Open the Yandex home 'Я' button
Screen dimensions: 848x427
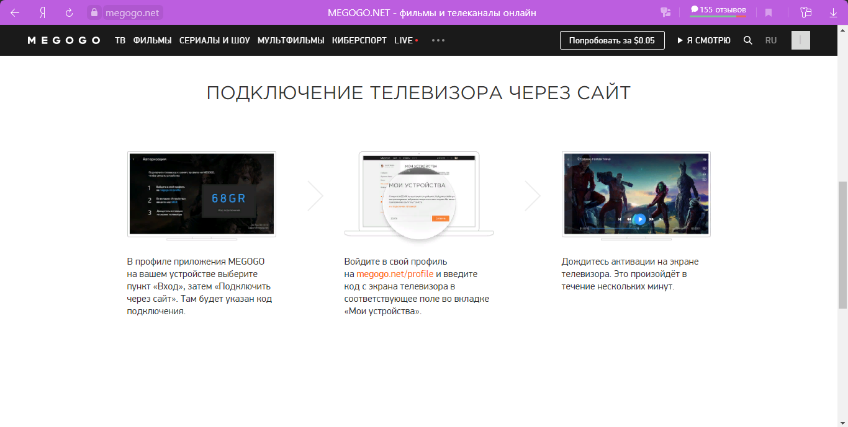[42, 12]
